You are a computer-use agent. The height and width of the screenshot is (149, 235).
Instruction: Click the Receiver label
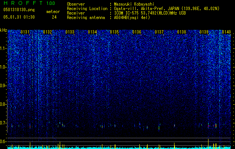tap(76, 13)
